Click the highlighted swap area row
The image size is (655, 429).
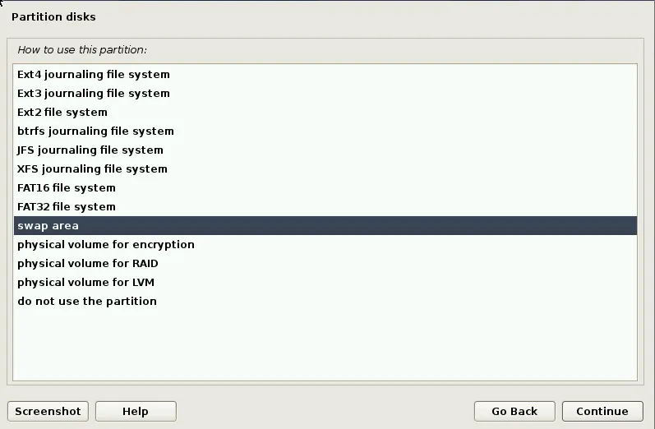(x=325, y=225)
